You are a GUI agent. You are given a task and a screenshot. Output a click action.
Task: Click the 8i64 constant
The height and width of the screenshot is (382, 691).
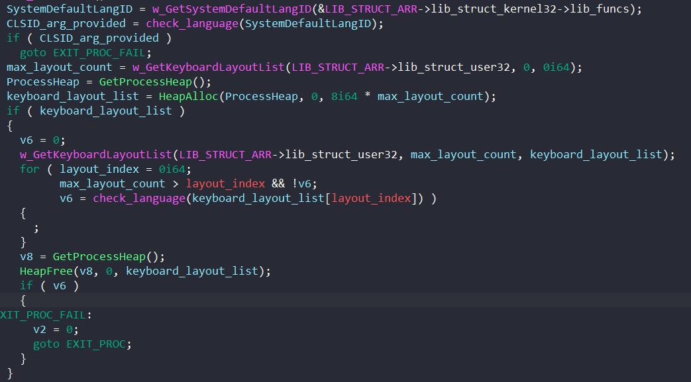[x=345, y=97]
